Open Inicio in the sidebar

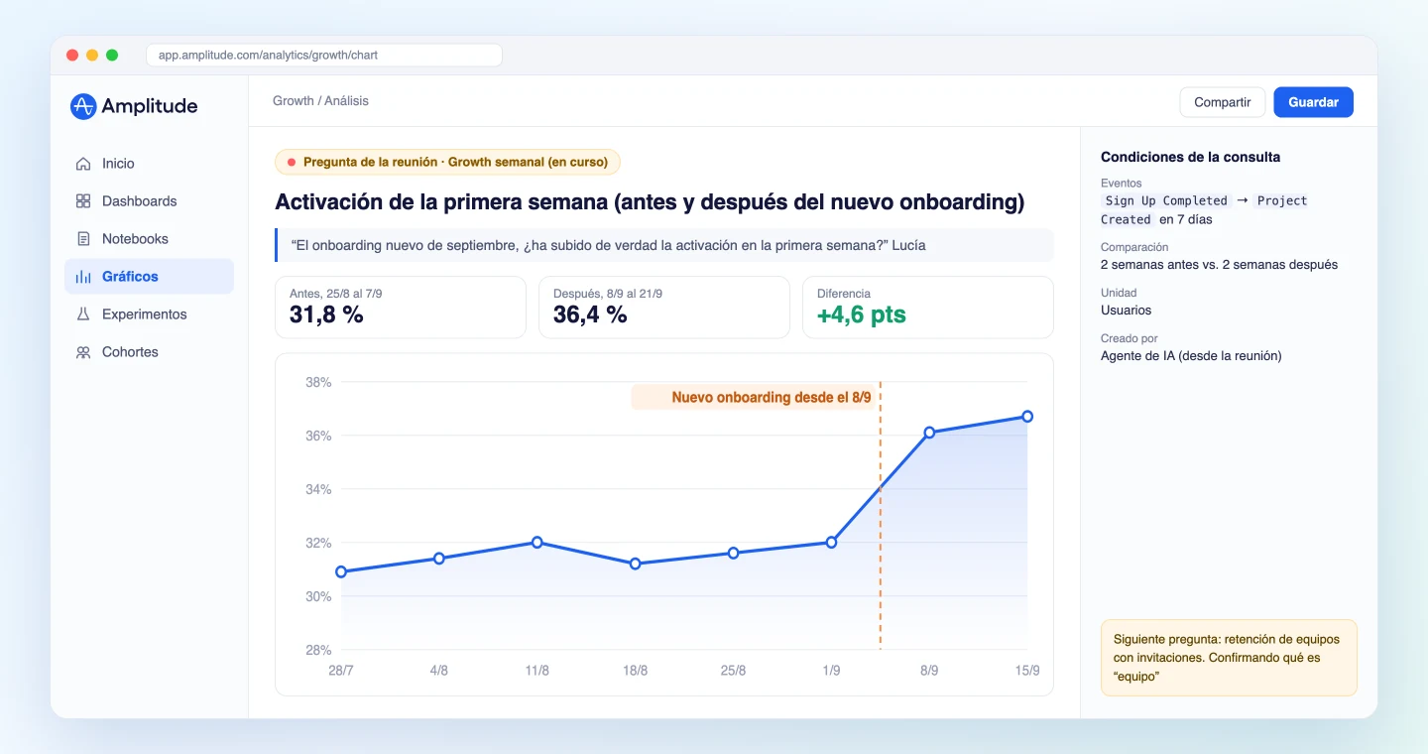click(149, 164)
